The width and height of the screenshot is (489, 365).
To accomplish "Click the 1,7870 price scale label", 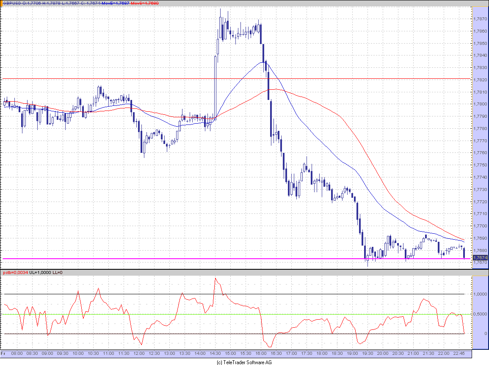I will click(480, 19).
